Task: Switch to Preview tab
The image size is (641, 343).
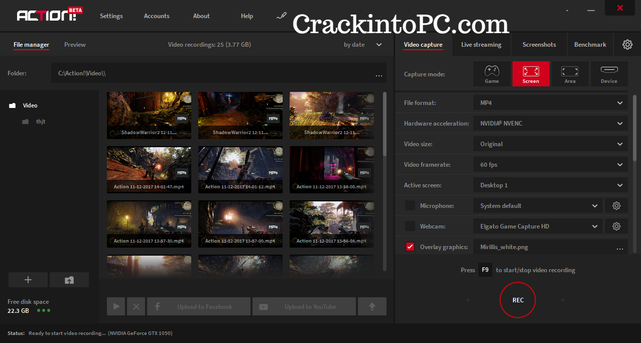Action: pyautogui.click(x=75, y=45)
